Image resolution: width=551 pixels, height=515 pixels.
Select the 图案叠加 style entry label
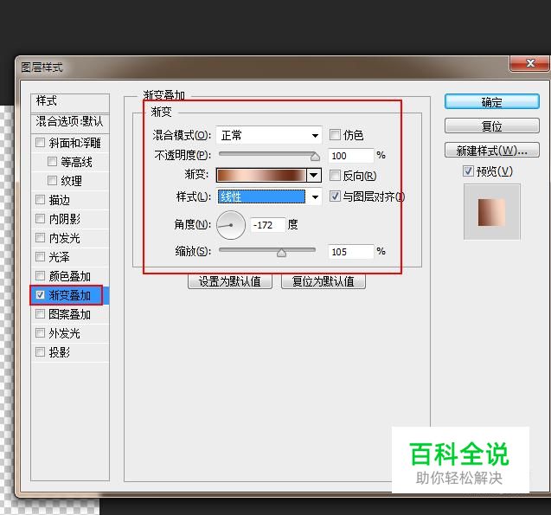click(x=70, y=314)
